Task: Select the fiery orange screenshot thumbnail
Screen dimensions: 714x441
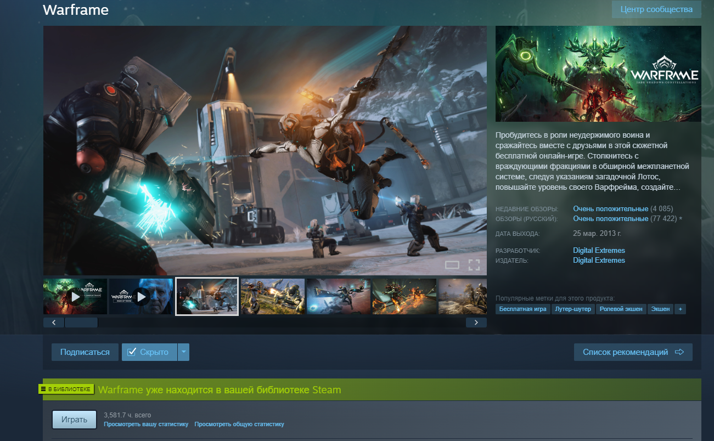Action: [x=404, y=297]
